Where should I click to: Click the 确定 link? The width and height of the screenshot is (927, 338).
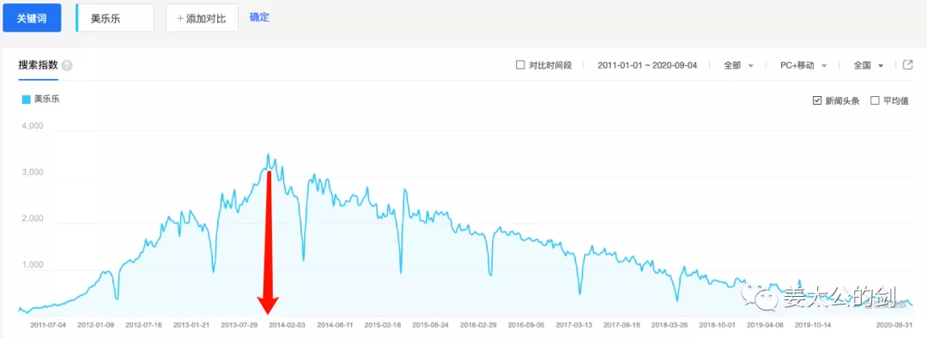(259, 17)
